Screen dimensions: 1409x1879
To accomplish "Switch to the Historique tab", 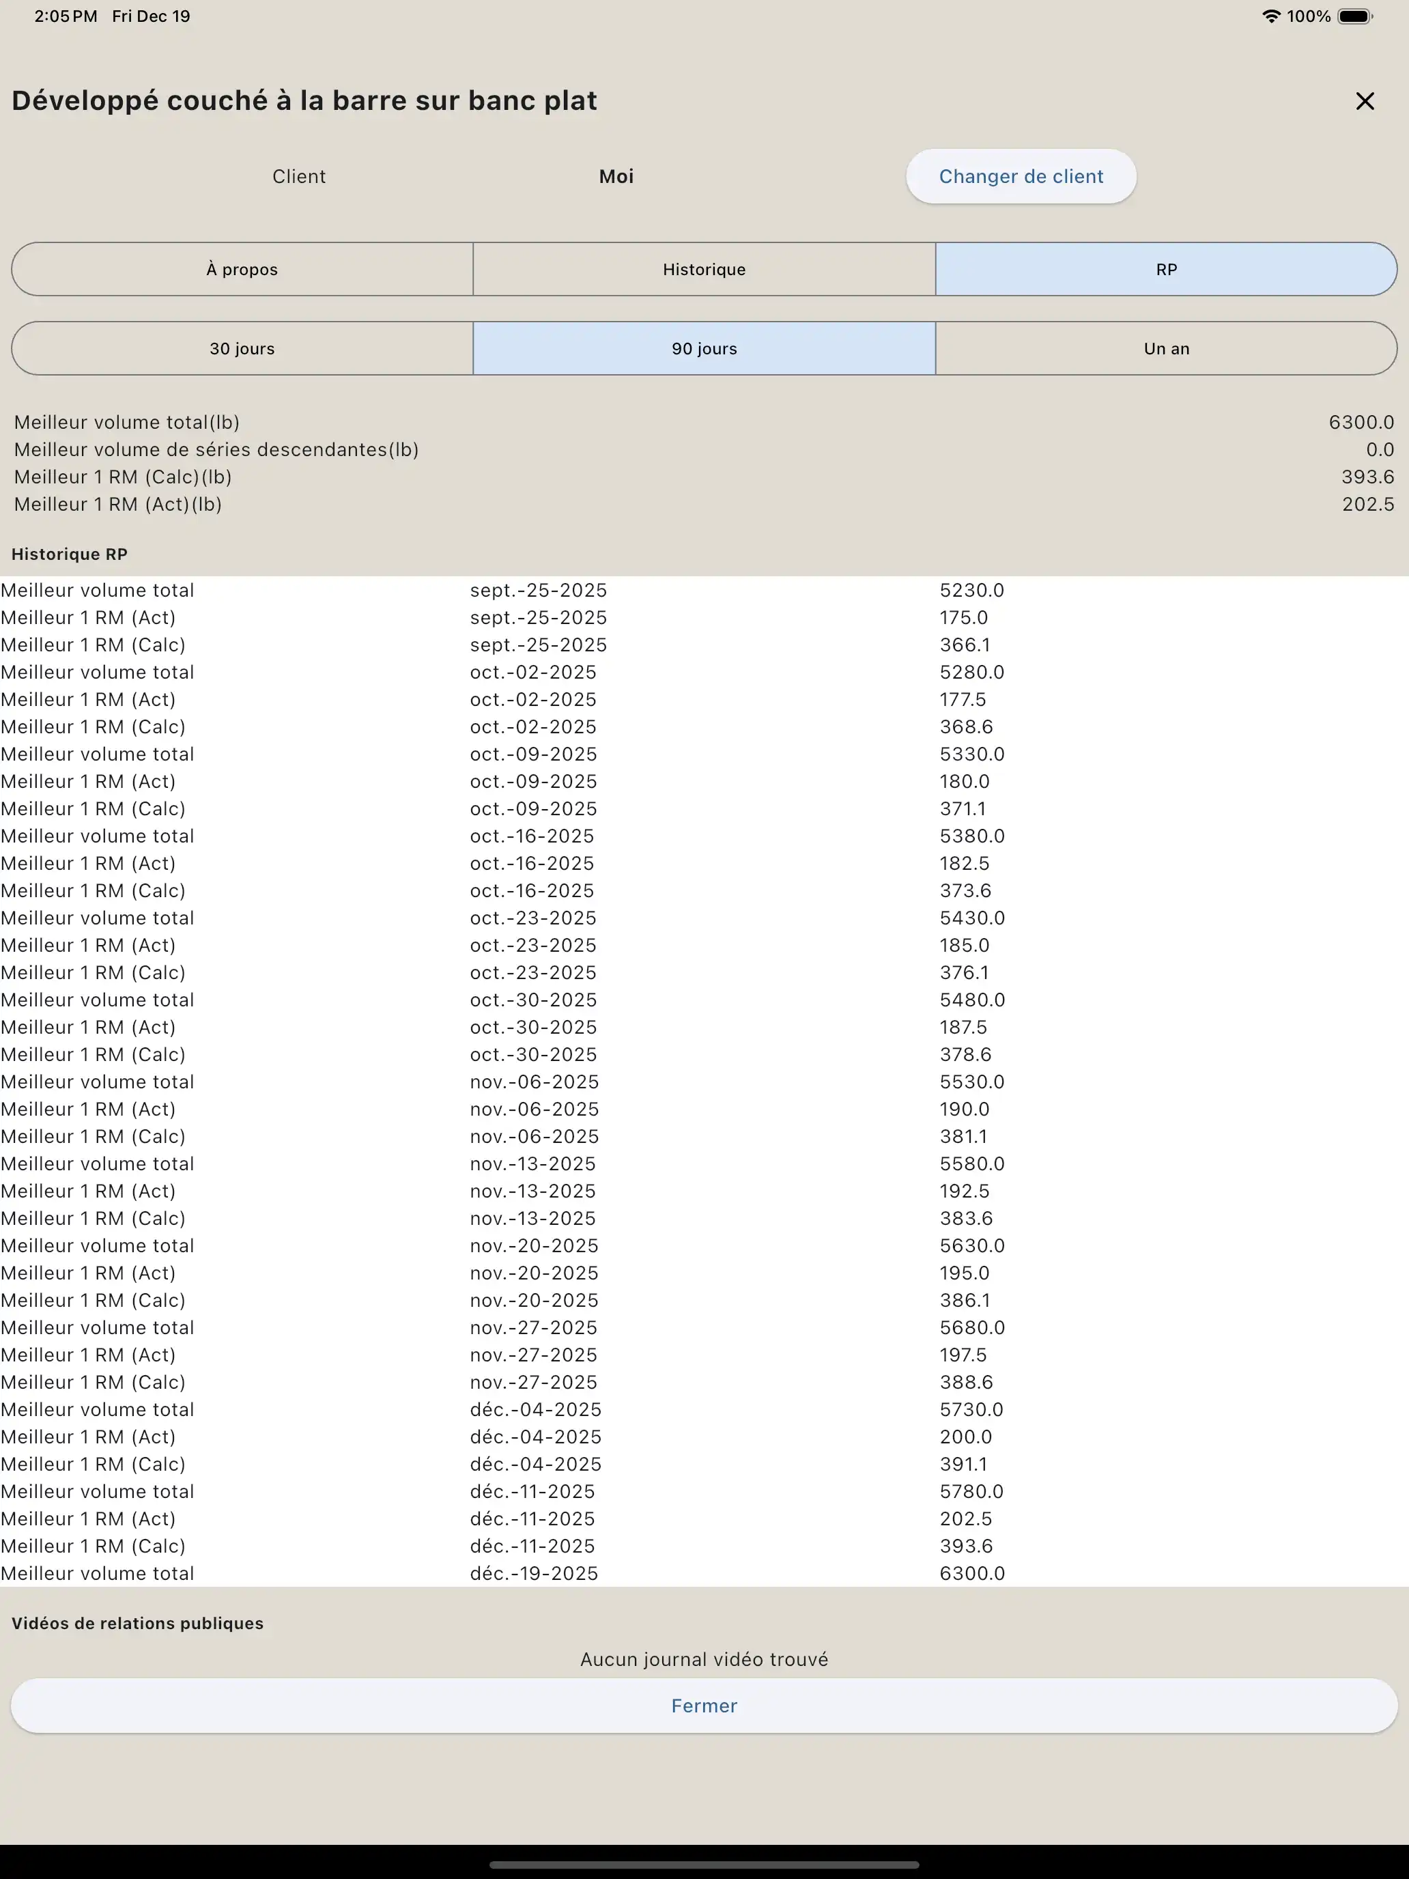I will pos(704,269).
